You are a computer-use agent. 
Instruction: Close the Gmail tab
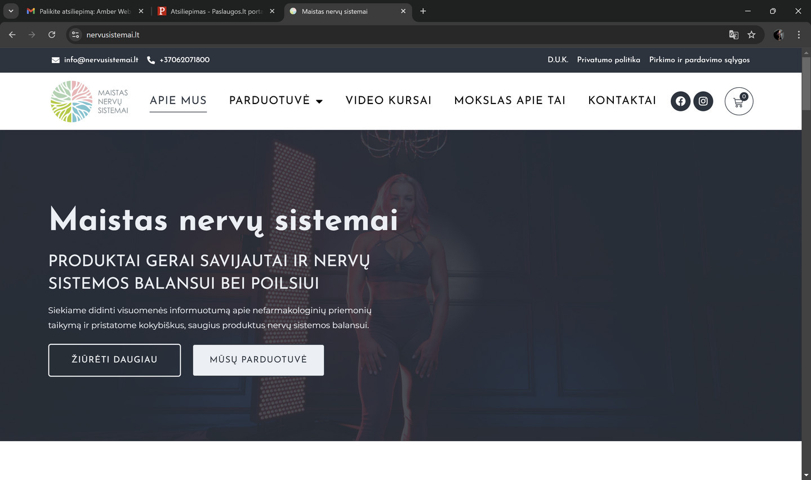click(141, 11)
